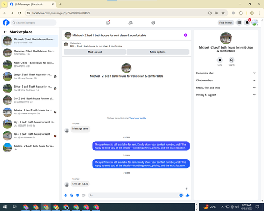
Task: Click Michael's phone number message 570-541-6439
Action: (x=80, y=184)
